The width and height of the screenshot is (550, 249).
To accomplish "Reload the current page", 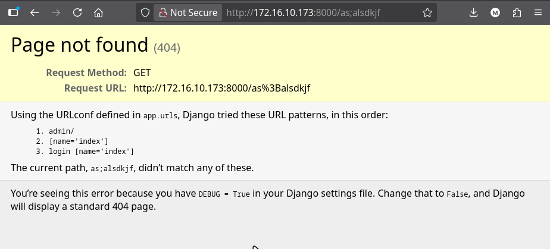I will pos(77,12).
